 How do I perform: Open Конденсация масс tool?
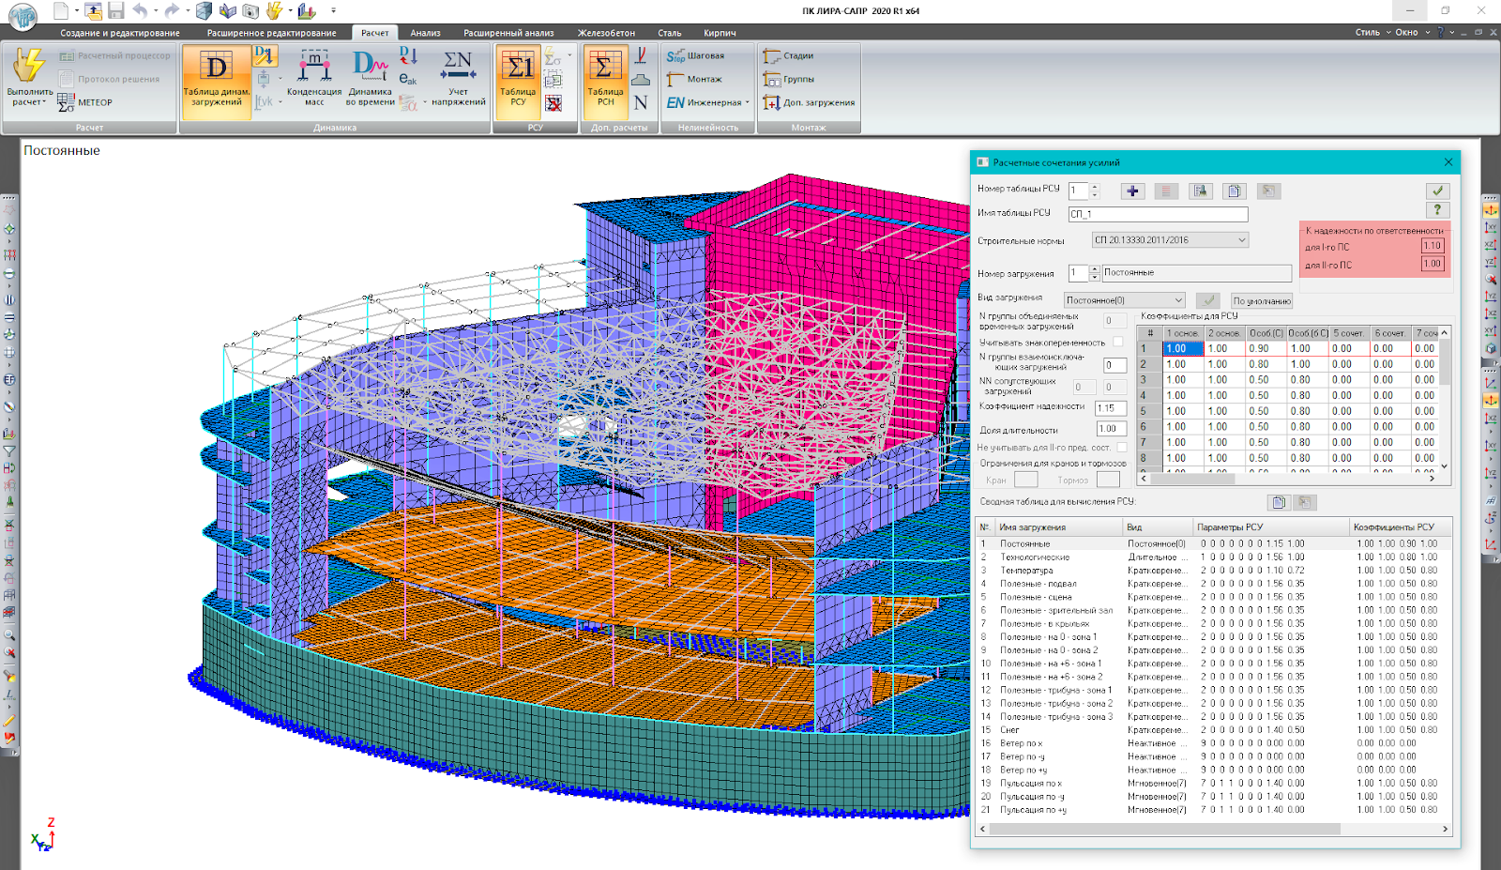point(314,79)
